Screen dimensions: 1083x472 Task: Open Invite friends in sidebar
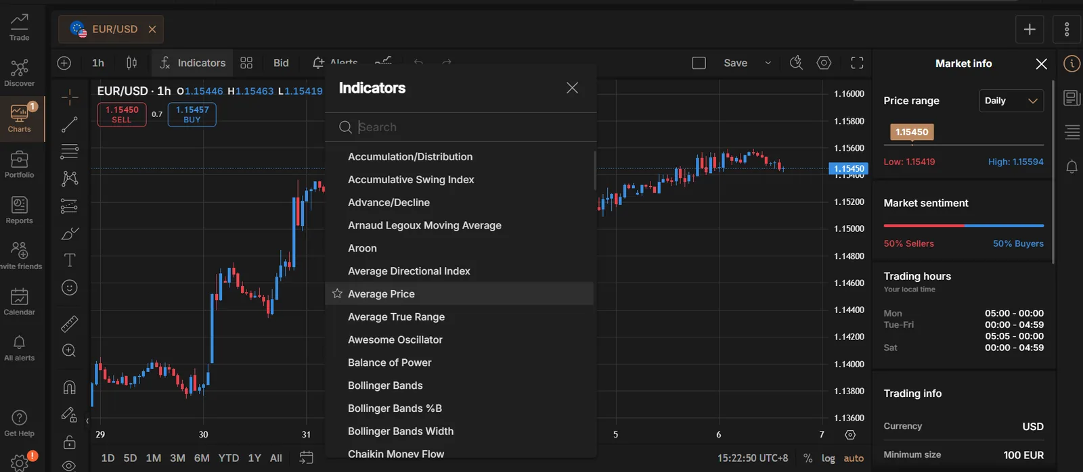pyautogui.click(x=19, y=256)
